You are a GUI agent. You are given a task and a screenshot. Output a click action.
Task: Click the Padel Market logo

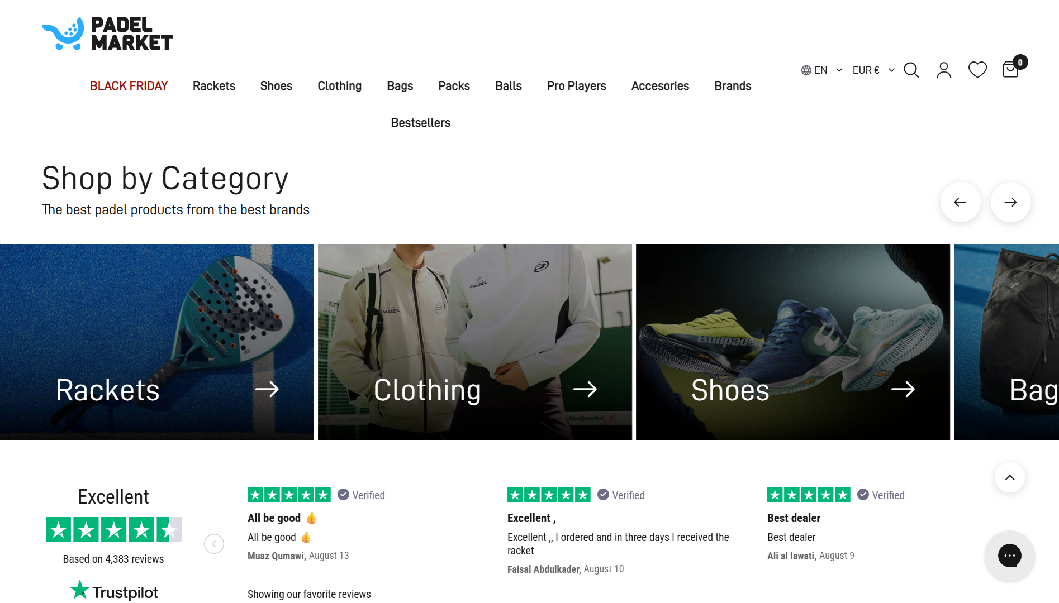[x=107, y=34]
